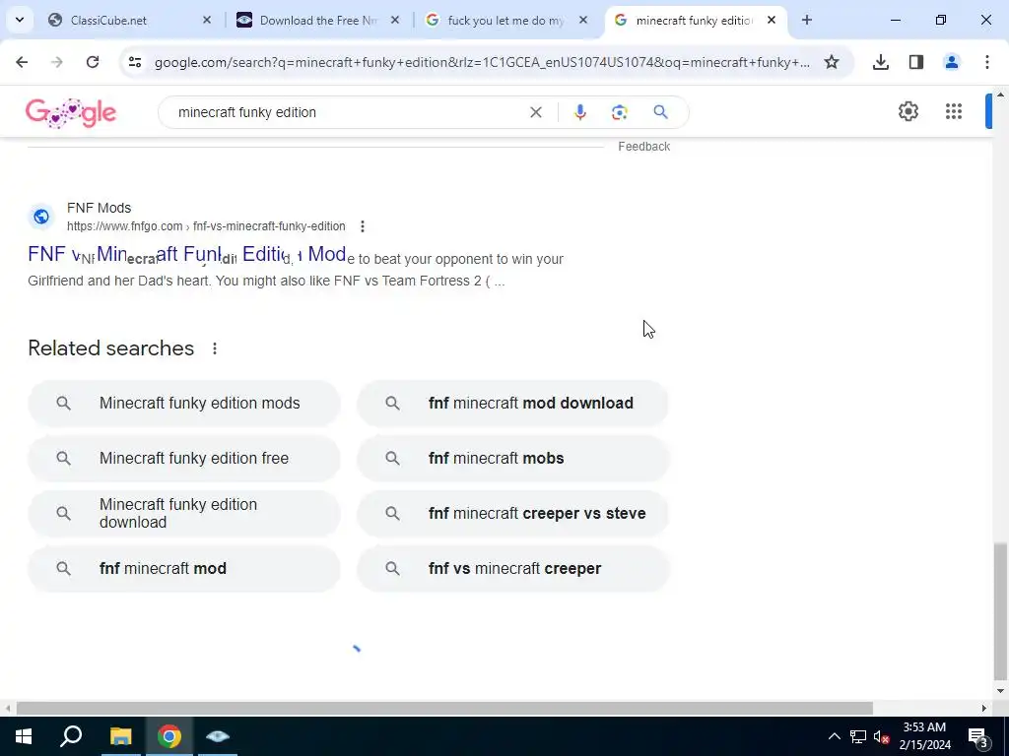Click the scroll-down arrow of vertical scrollbar
The width and height of the screenshot is (1009, 756).
pos(1000,692)
